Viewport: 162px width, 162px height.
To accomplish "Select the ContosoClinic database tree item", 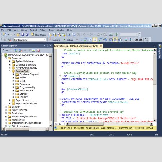I will (22, 71).
